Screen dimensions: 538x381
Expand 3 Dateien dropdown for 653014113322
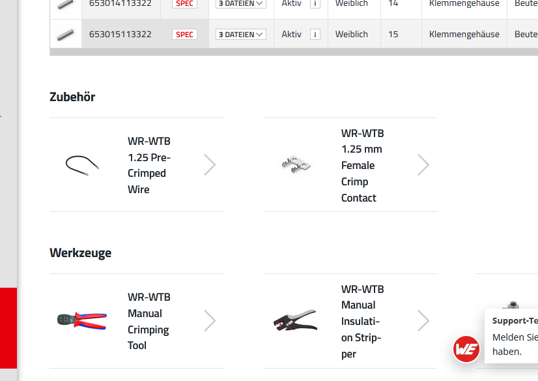pos(241,3)
